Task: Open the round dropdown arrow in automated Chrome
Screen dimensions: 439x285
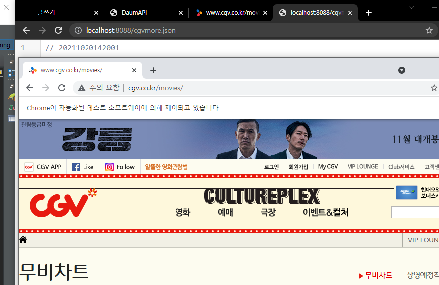Action: pos(402,70)
